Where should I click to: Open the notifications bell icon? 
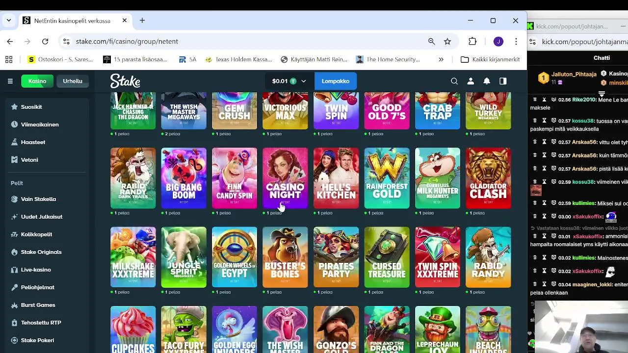pyautogui.click(x=487, y=81)
